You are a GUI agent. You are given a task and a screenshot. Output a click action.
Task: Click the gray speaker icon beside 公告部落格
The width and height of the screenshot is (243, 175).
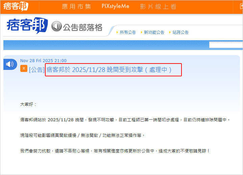coord(56,26)
